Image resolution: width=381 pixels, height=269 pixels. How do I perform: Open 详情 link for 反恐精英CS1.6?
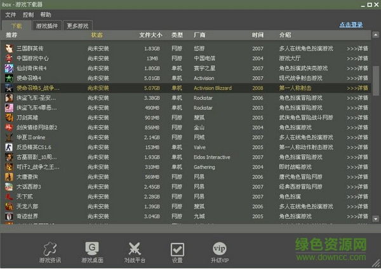click(357, 147)
